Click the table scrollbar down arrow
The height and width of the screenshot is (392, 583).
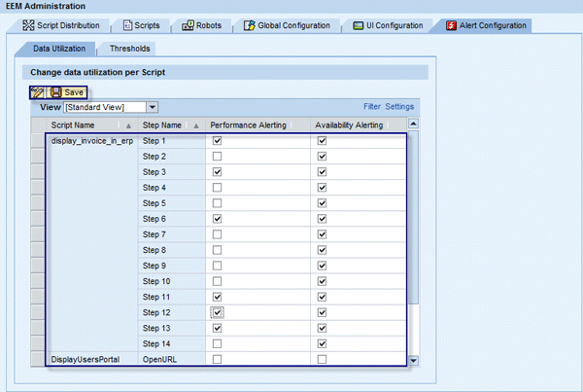415,360
